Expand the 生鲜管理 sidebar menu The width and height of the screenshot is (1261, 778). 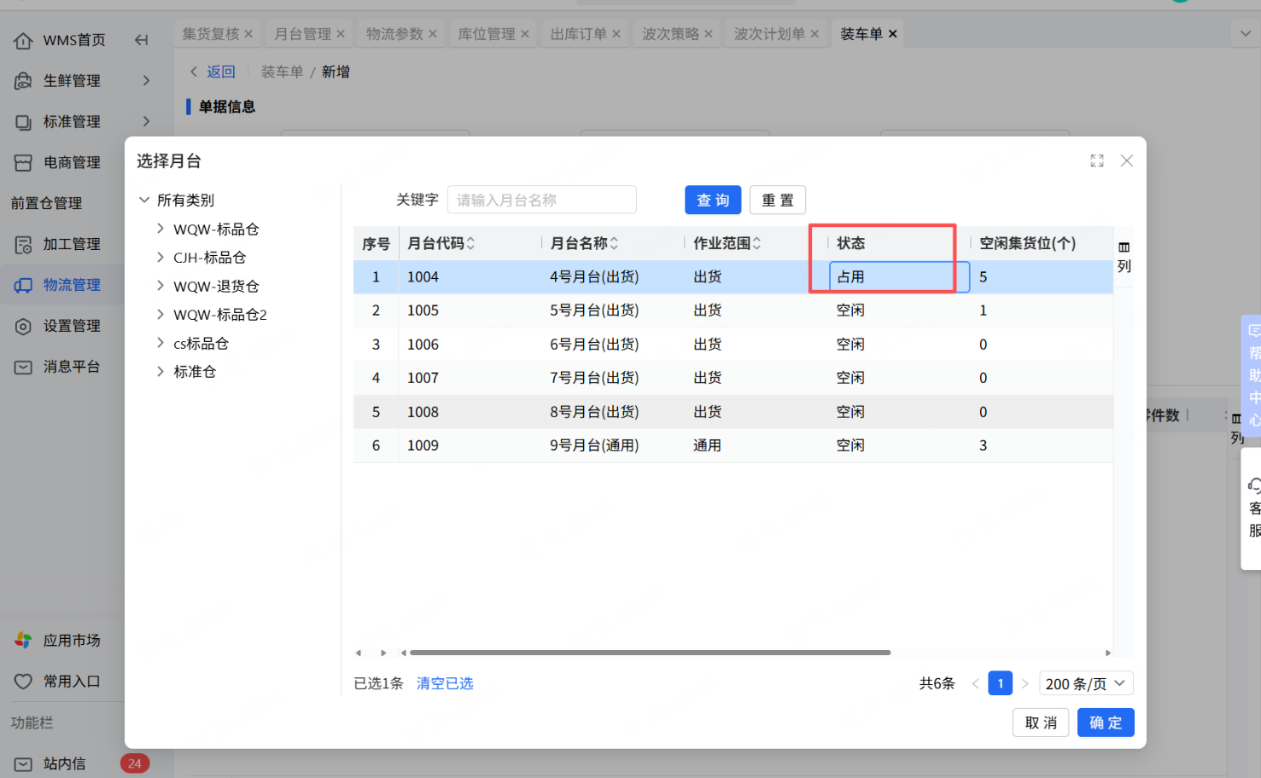tap(72, 81)
